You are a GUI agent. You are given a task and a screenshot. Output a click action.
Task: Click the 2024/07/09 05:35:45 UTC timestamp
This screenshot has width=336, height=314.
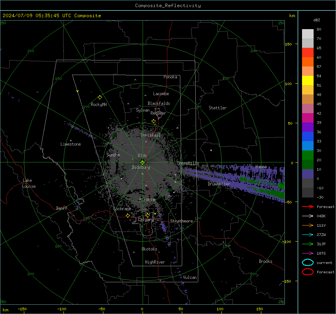pyautogui.click(x=52, y=16)
